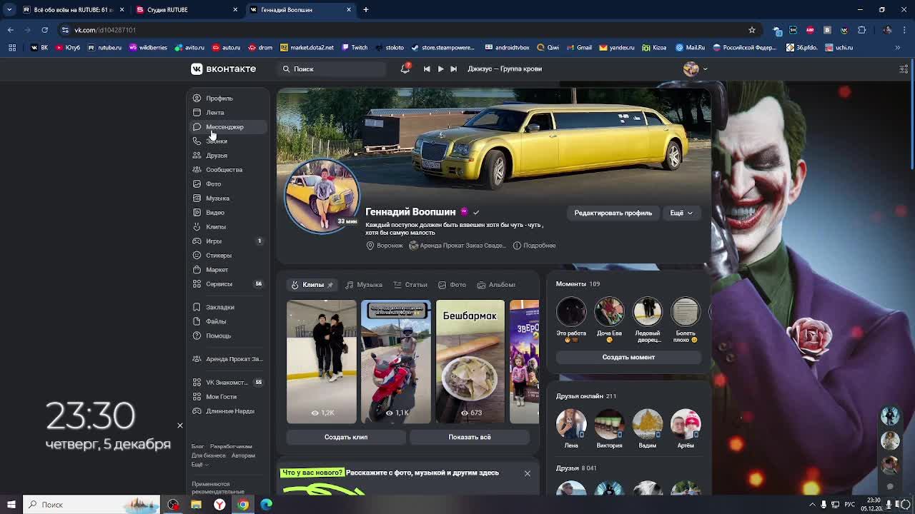The height and width of the screenshot is (514, 915).
Task: Click the Мои Гости icon
Action: tap(197, 396)
